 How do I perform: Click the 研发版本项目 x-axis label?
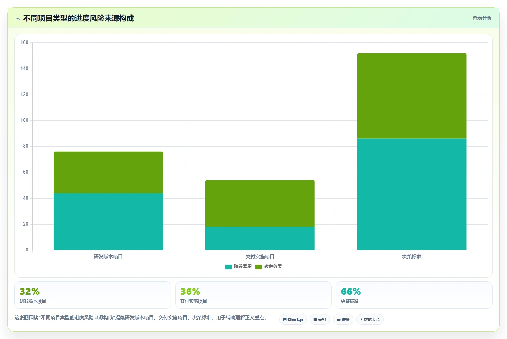coord(108,257)
